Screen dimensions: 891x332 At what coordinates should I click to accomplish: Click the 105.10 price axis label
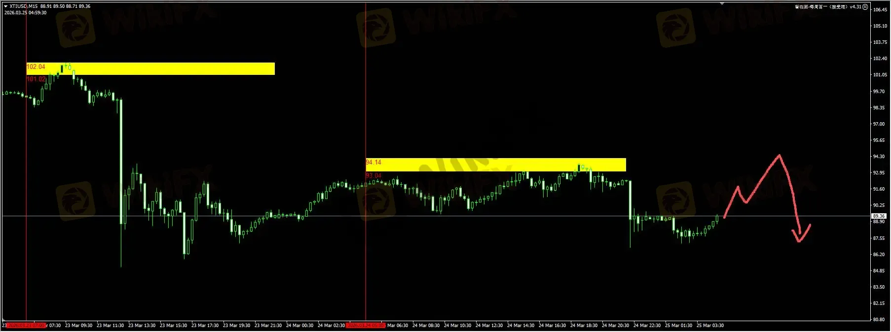point(880,26)
